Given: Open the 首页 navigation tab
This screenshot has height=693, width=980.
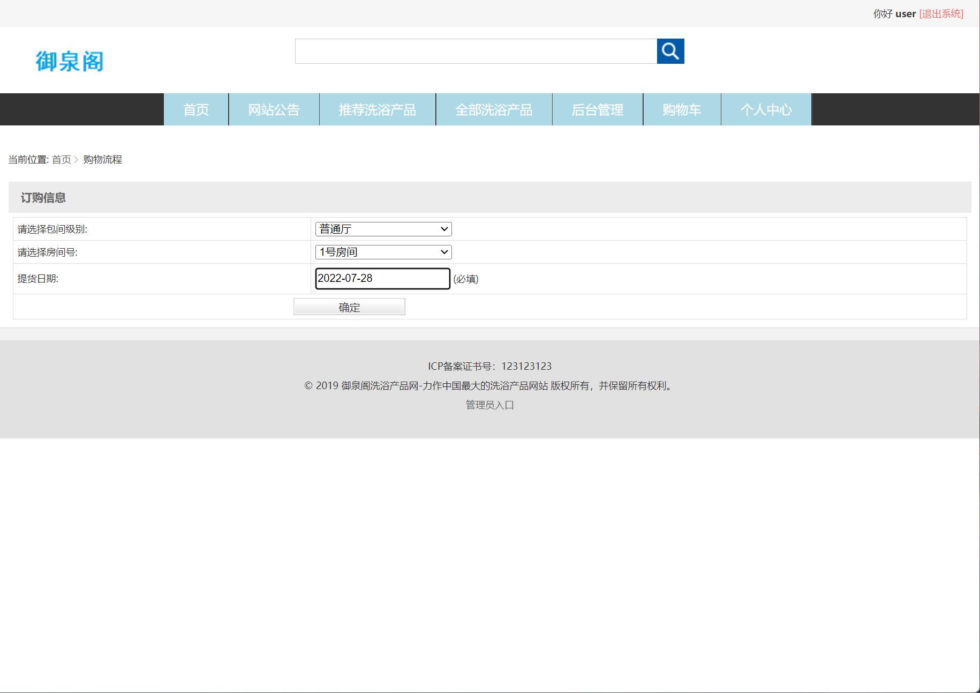Looking at the screenshot, I should click(x=196, y=109).
